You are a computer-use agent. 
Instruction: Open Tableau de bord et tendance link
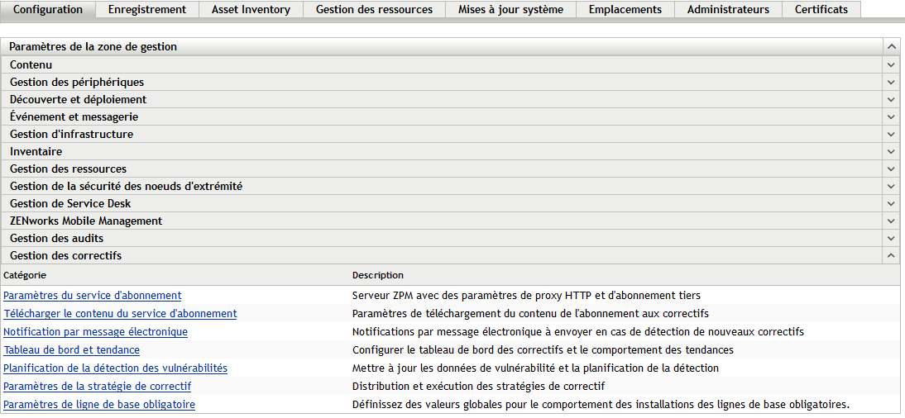coord(72,349)
